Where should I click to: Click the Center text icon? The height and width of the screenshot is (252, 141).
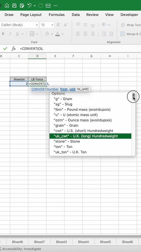(x=85, y=34)
